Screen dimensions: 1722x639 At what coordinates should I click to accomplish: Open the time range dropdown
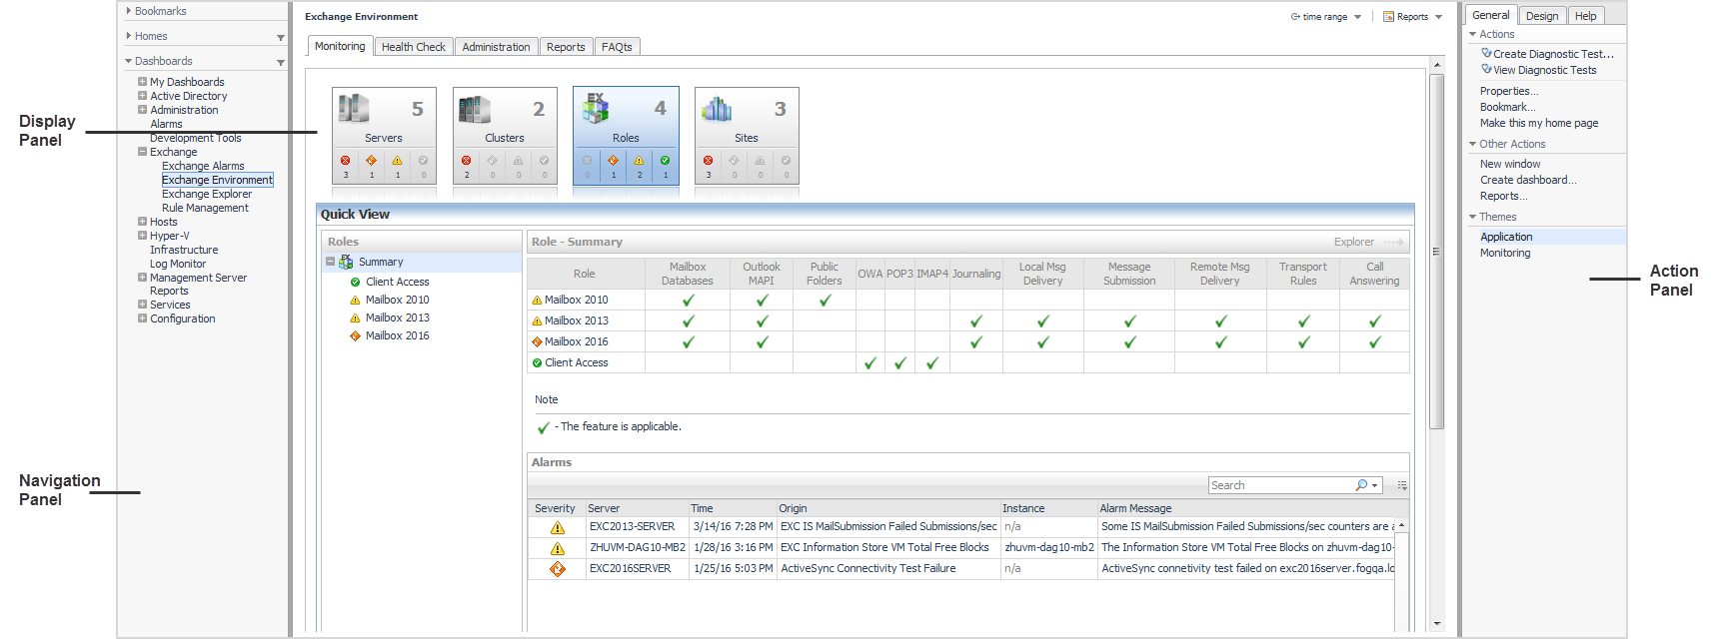(1326, 17)
